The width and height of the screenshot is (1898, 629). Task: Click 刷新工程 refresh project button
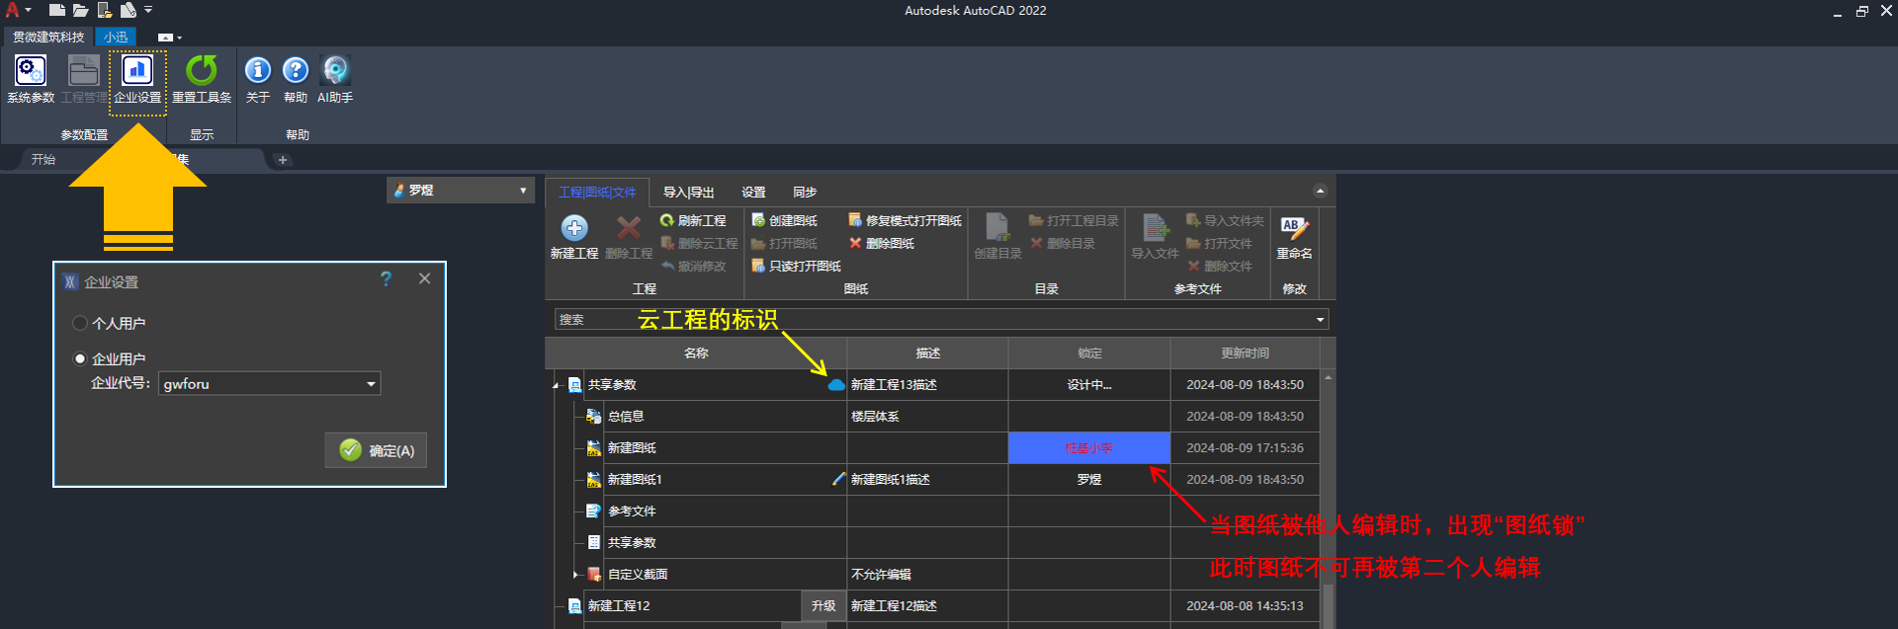[x=693, y=221]
